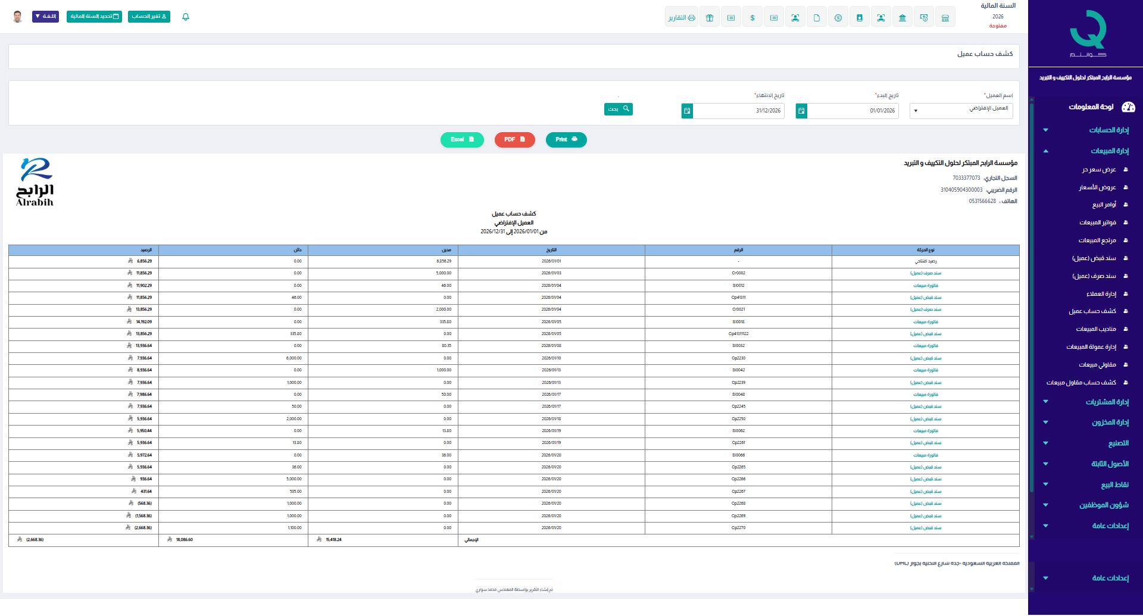This screenshot has height=616, width=1143.
Task: Expand إدارة الحسابات in sidebar
Action: tap(1108, 130)
